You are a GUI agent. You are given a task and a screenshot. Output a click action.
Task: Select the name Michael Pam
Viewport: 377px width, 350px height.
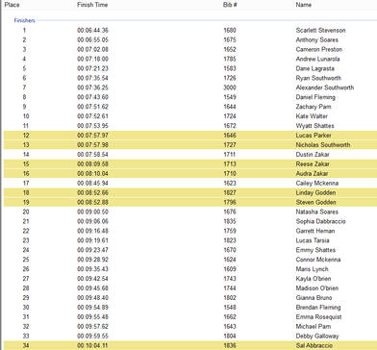(x=314, y=327)
